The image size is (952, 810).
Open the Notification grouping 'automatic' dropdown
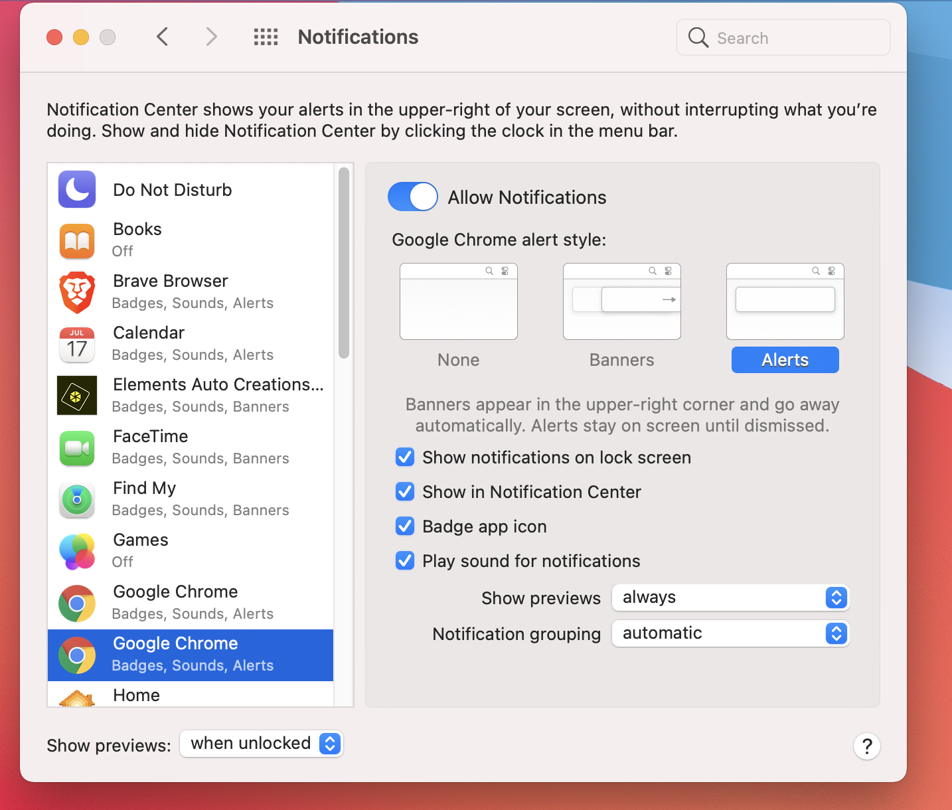click(730, 633)
